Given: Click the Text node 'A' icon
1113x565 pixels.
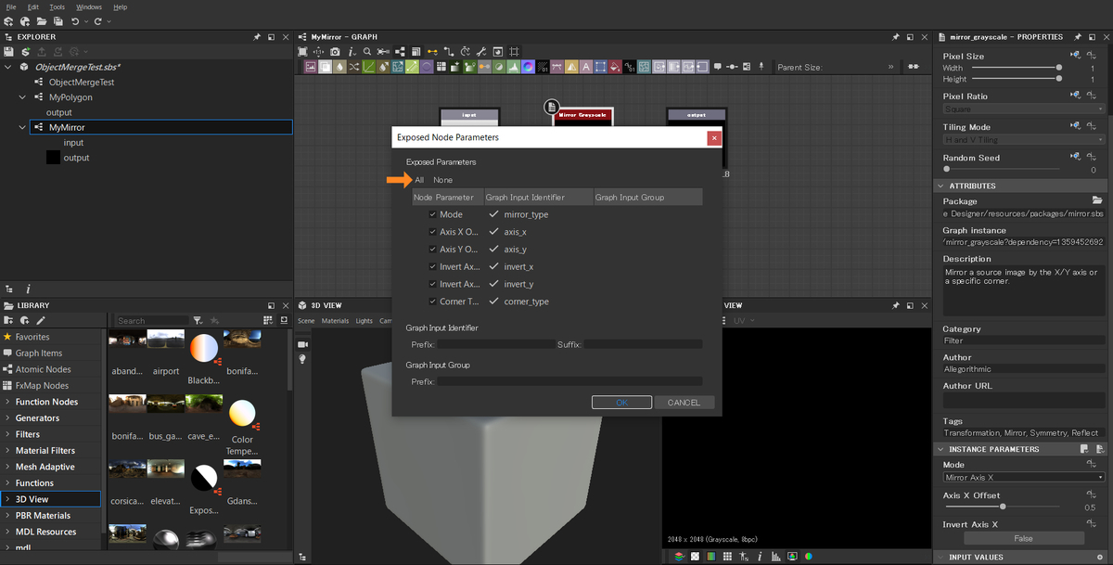Looking at the screenshot, I should 585,67.
